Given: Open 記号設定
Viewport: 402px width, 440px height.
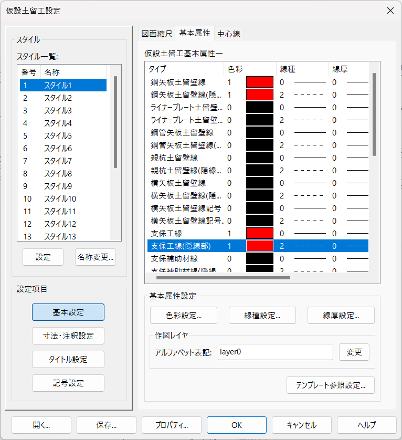Looking at the screenshot, I should click(68, 383).
